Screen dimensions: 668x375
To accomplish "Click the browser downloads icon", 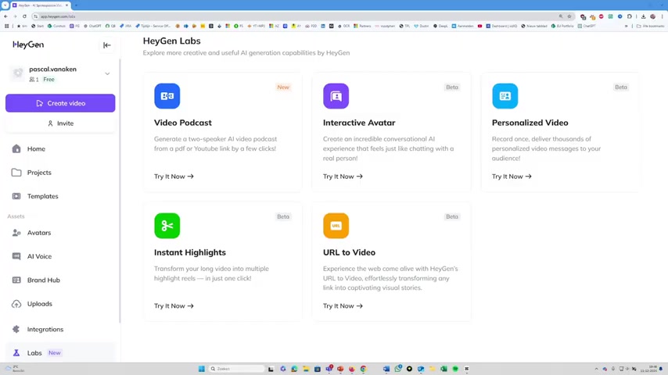I will coord(643,16).
